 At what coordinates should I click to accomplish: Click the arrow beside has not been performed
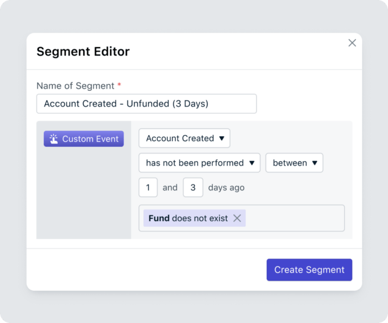coord(252,163)
